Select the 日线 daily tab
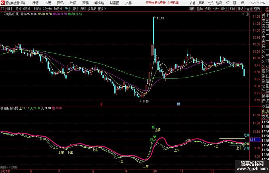The width and height of the screenshot is (269, 173). pyautogui.click(x=67, y=9)
